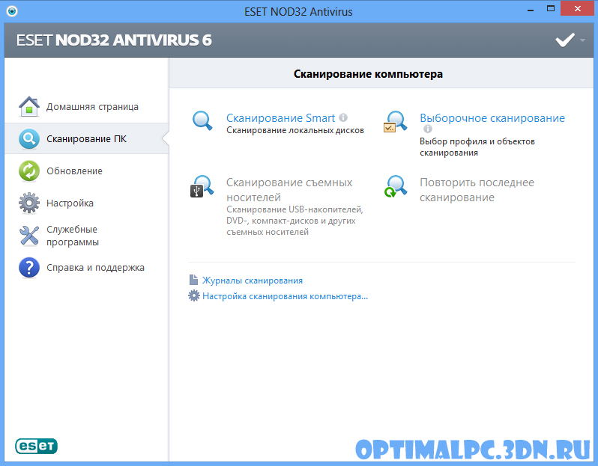598x466 pixels.
Task: Click the protection status checkmark icon
Action: (x=565, y=40)
